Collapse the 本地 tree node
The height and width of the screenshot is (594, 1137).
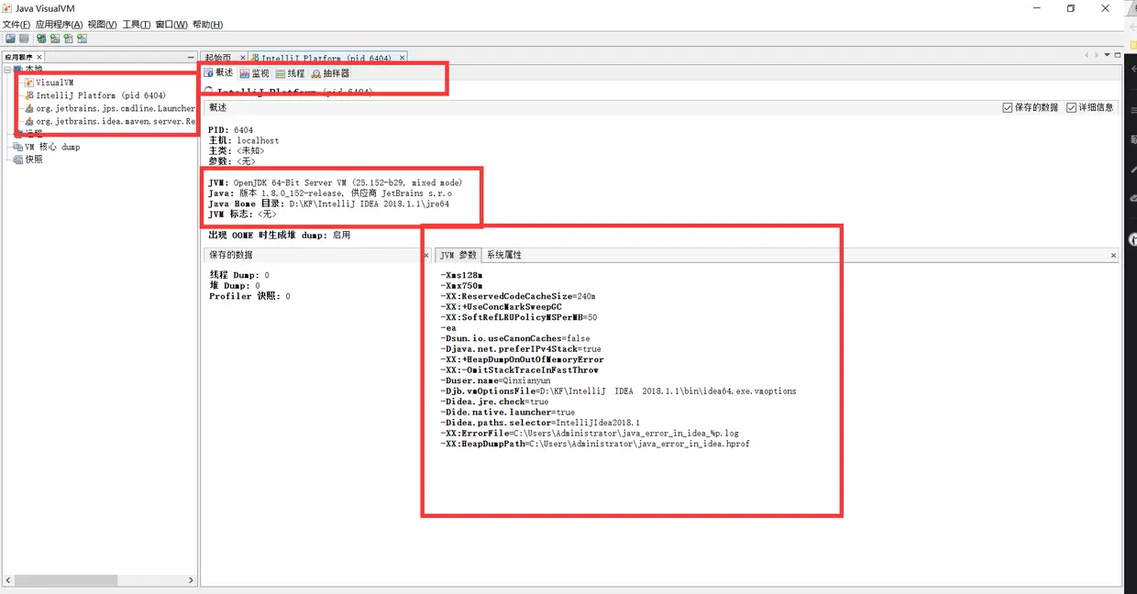click(7, 70)
